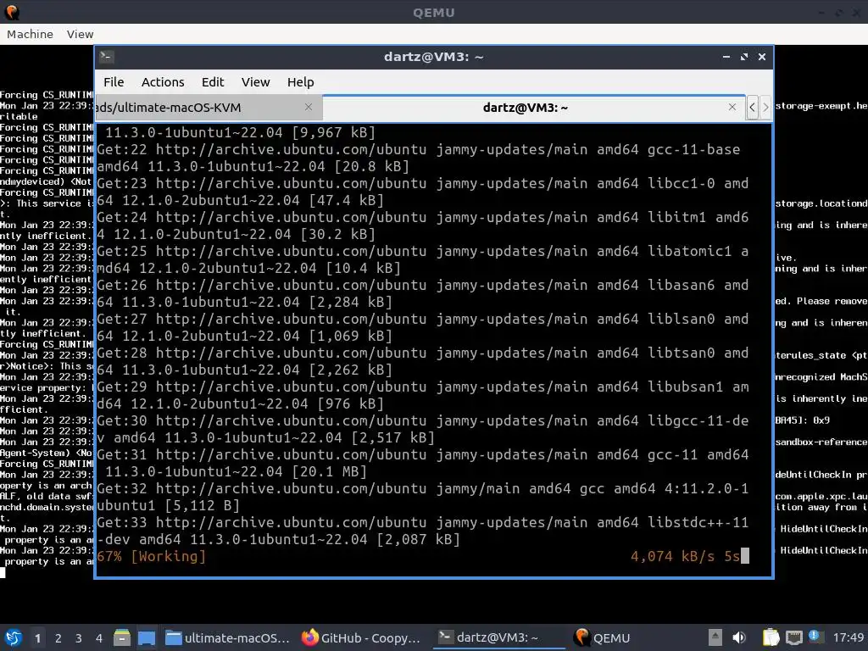Click the Get:30 libgcc-11-dev line in the terminal
The height and width of the screenshot is (651, 868).
click(x=423, y=429)
